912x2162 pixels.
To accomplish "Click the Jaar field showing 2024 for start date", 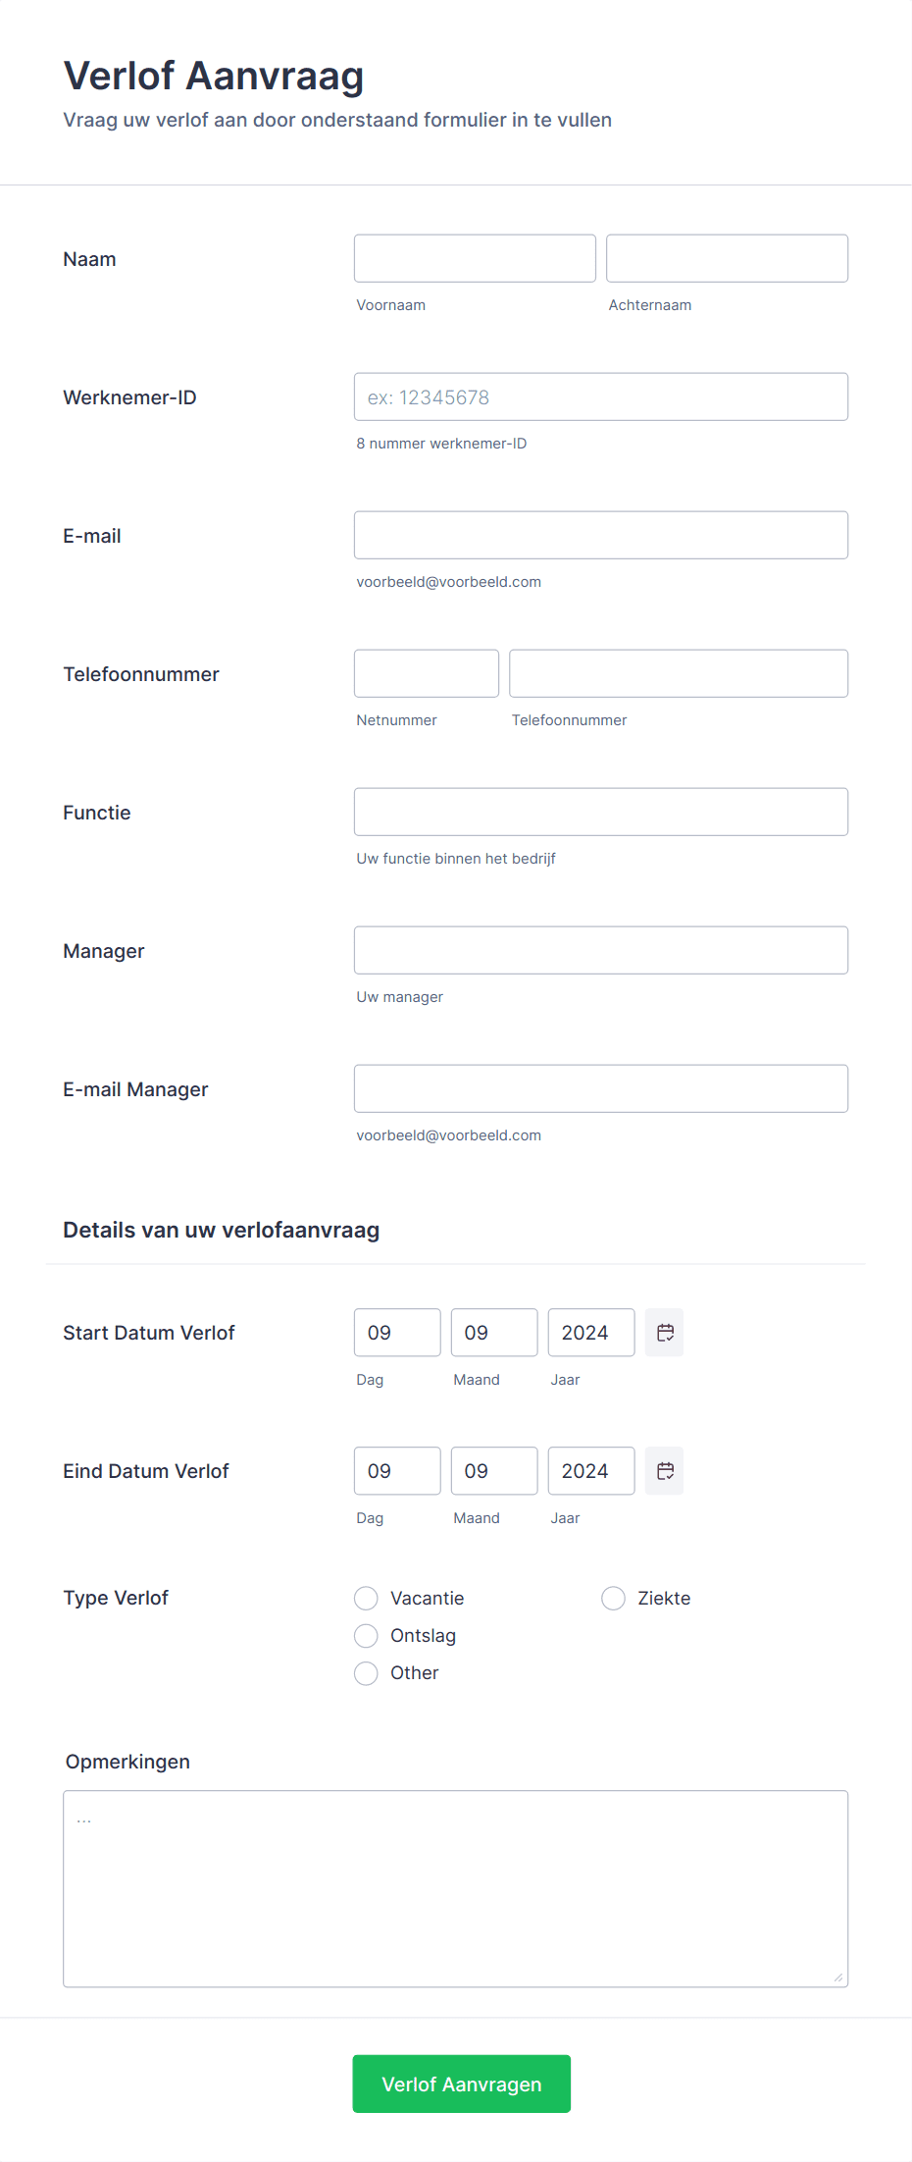I will 590,1332.
